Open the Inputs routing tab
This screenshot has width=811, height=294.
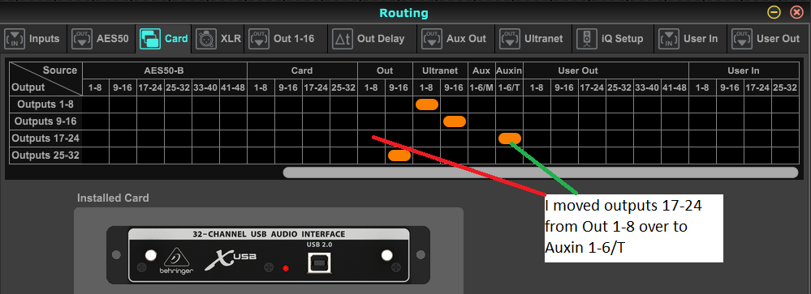point(33,39)
